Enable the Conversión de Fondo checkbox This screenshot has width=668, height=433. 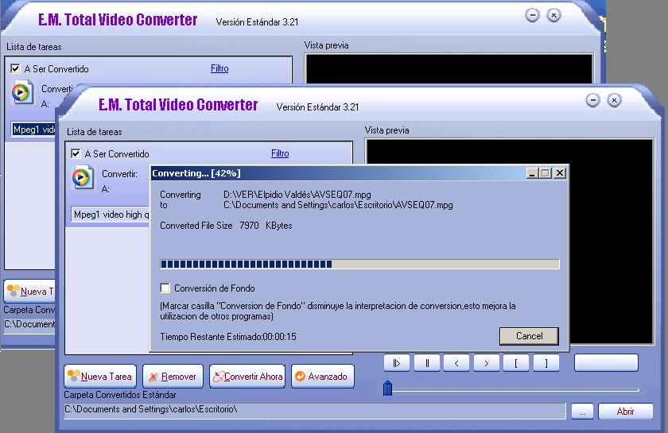pyautogui.click(x=165, y=288)
